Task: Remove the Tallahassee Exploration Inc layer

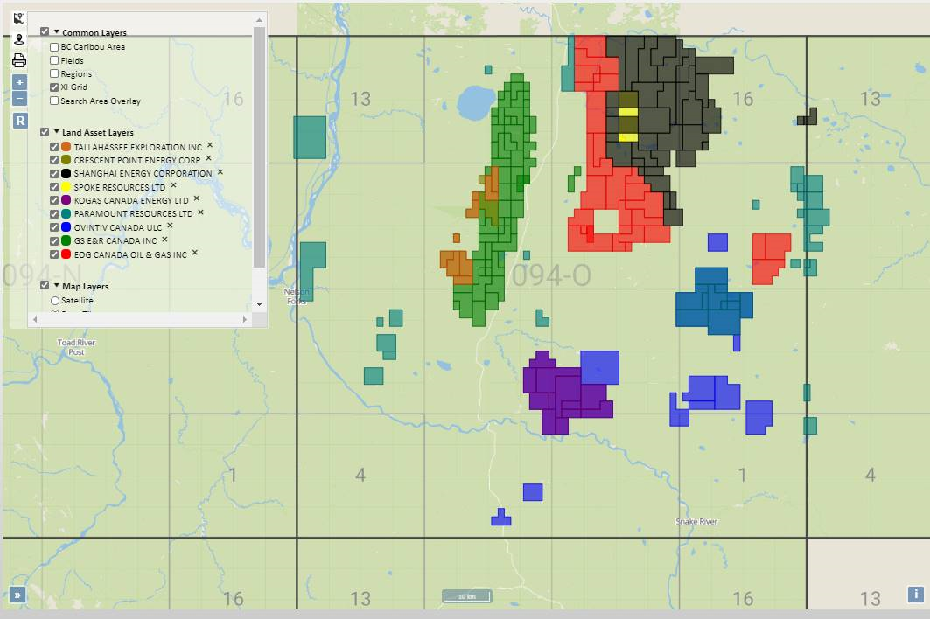Action: pyautogui.click(x=210, y=146)
